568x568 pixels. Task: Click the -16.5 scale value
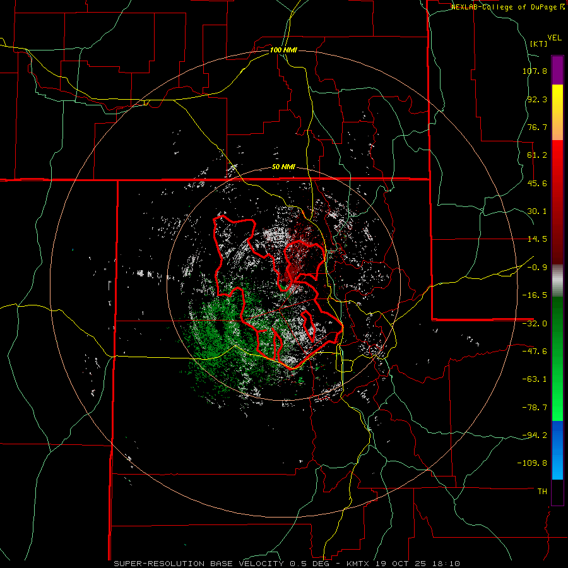(x=535, y=295)
